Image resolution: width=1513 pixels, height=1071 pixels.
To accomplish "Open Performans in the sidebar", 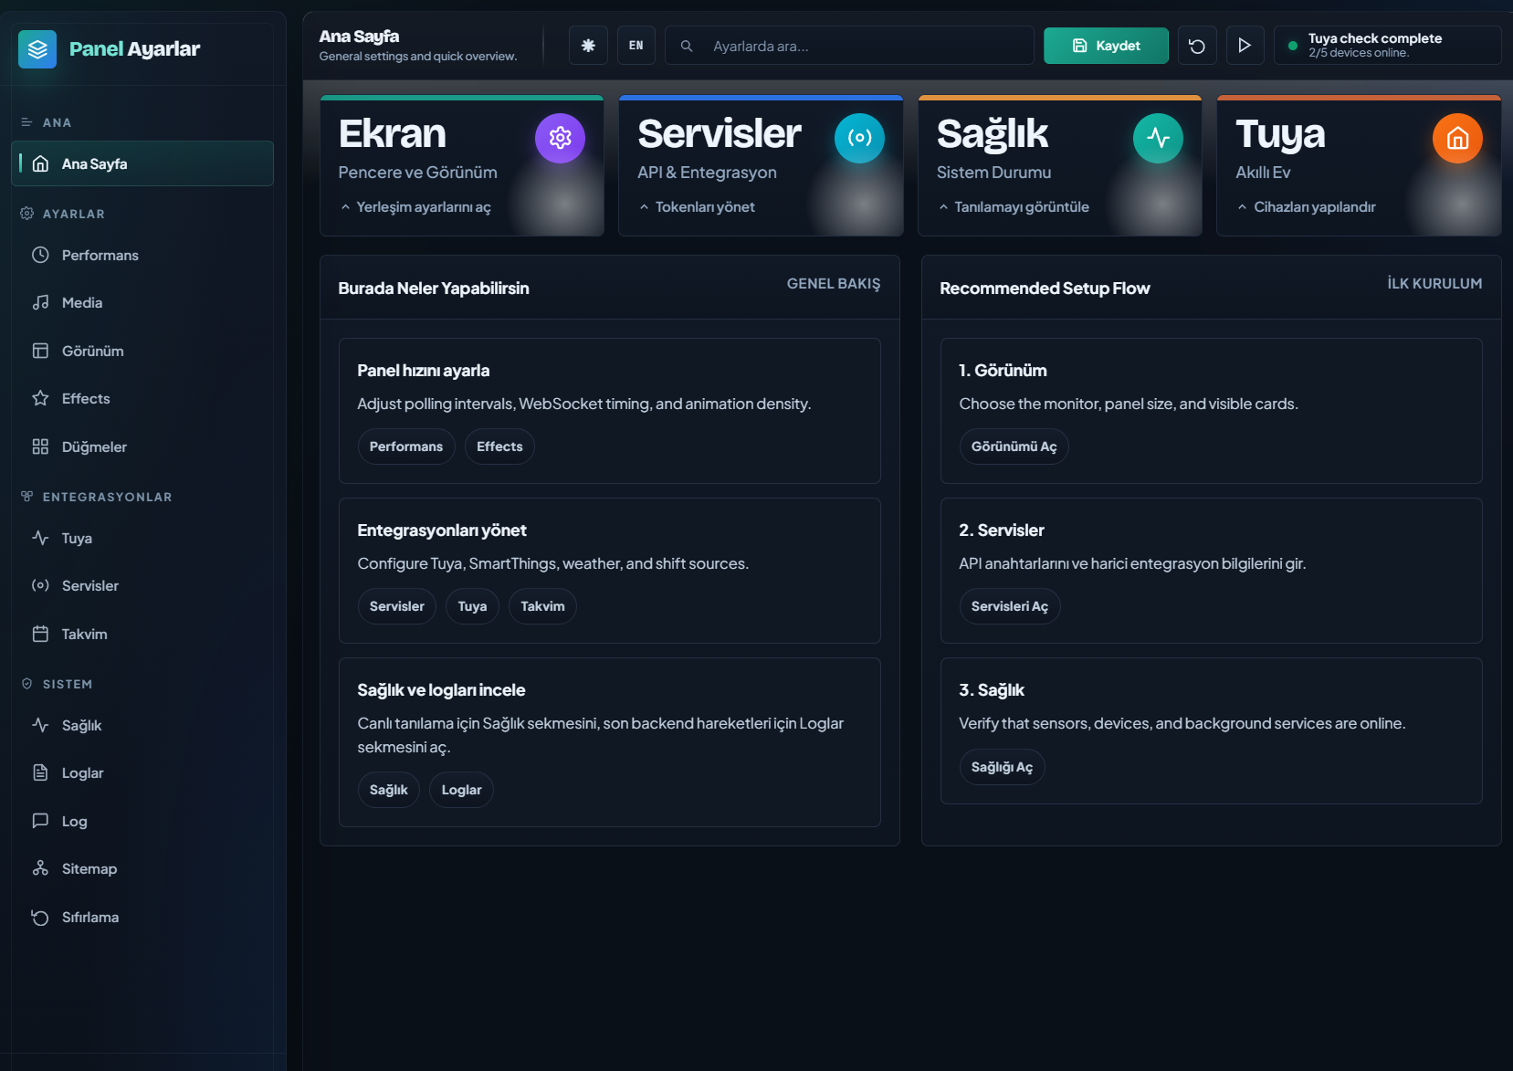I will pyautogui.click(x=142, y=255).
